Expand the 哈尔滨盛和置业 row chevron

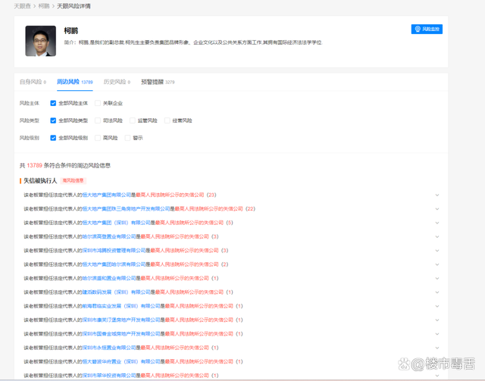(x=437, y=278)
